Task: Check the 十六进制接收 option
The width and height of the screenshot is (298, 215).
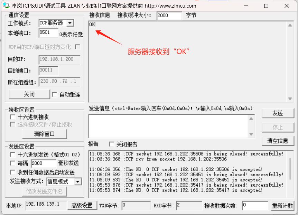Action: pyautogui.click(x=13, y=117)
